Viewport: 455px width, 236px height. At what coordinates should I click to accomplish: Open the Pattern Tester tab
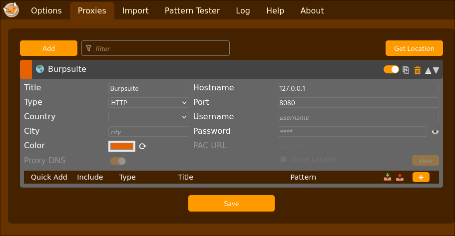(x=192, y=11)
